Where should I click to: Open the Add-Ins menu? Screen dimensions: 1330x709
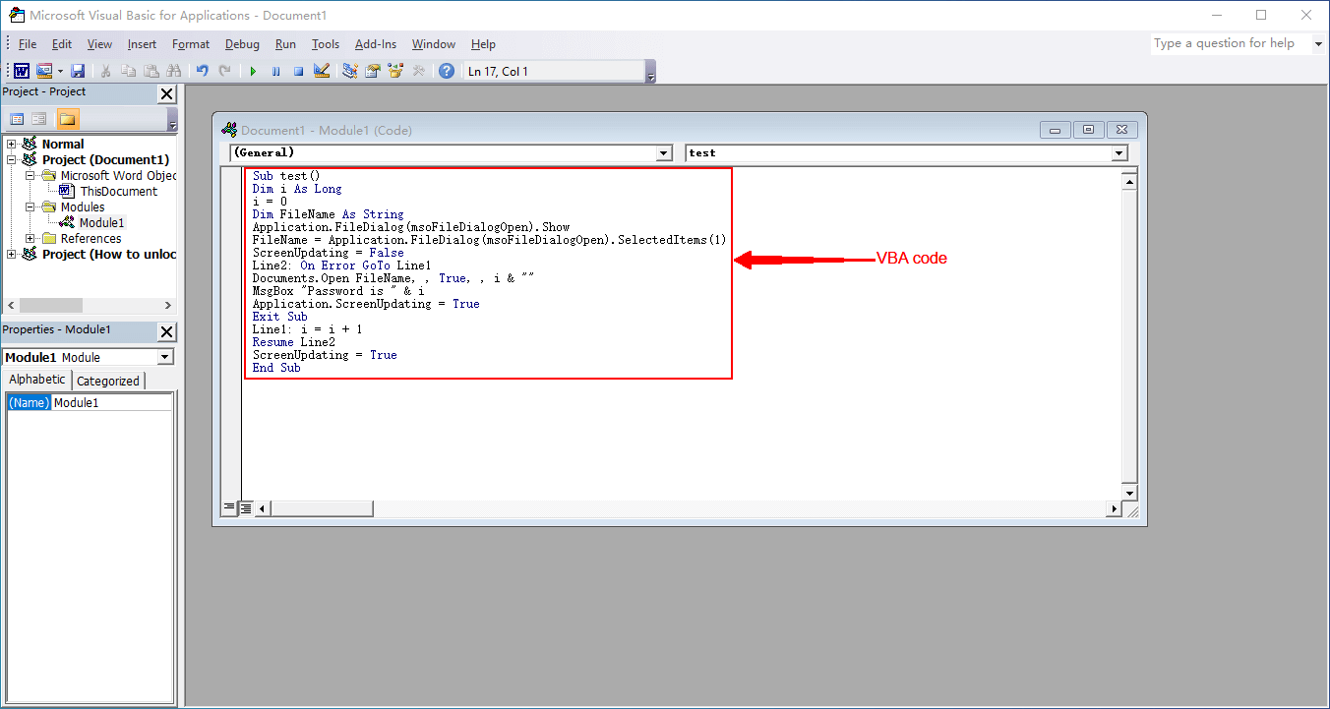click(376, 44)
